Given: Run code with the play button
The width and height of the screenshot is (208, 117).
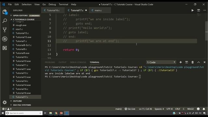Looking at the screenshot, I should pyautogui.click(x=192, y=10).
